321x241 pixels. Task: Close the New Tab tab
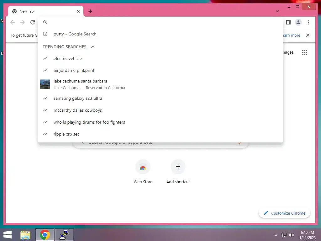tap(78, 11)
